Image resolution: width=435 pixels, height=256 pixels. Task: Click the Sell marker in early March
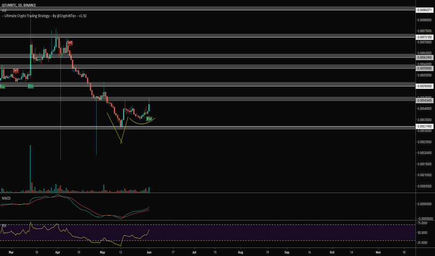pyautogui.click(x=16, y=71)
